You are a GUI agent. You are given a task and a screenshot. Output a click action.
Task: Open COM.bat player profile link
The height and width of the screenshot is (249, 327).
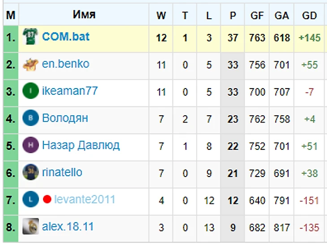point(65,37)
